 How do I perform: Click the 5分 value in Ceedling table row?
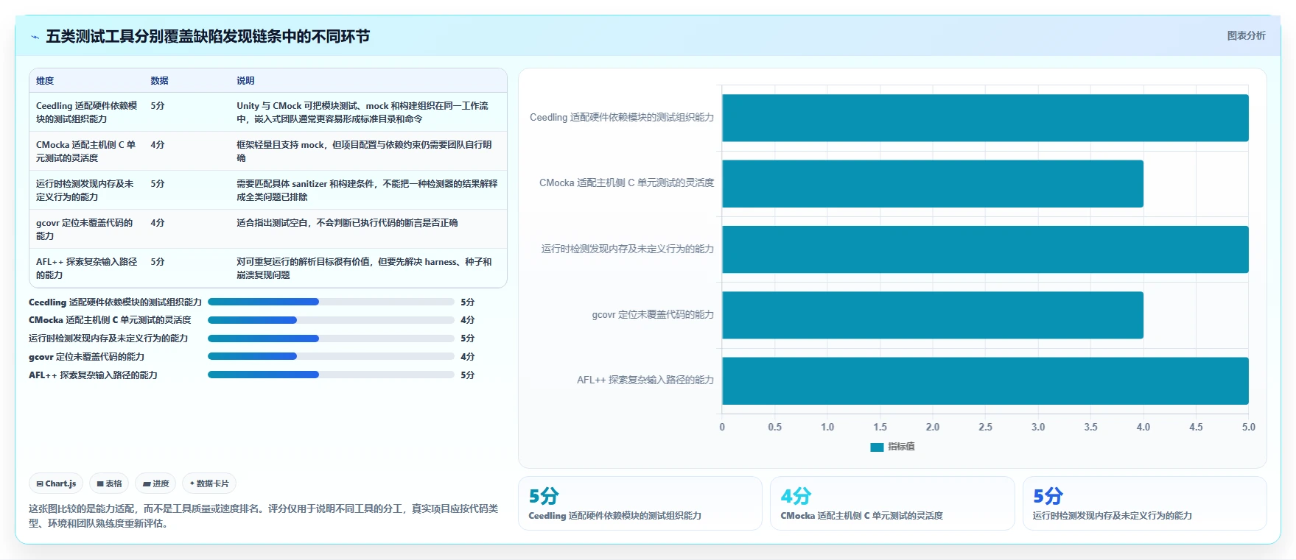158,106
